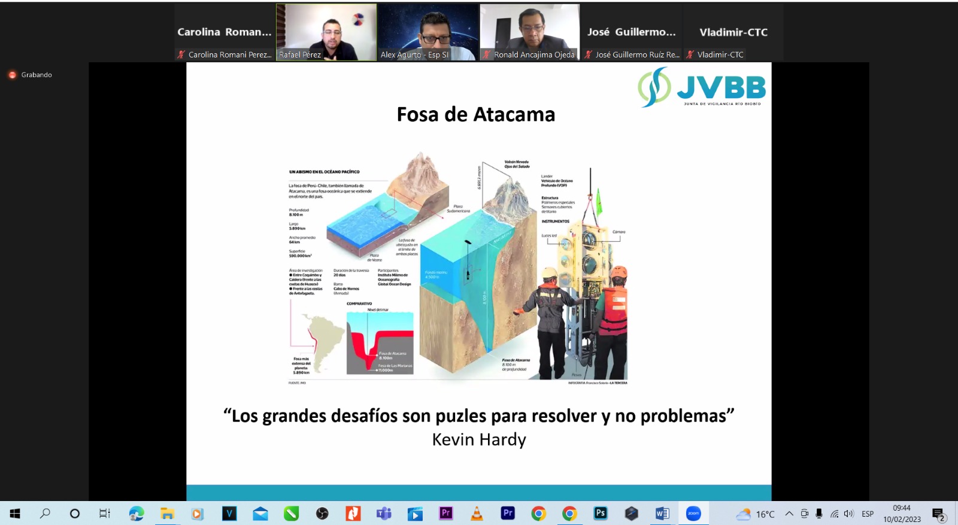
Task: Click the microphone icon in system tray
Action: tap(819, 514)
